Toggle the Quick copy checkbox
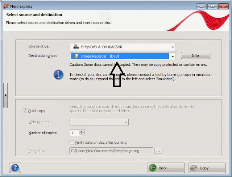 coord(25,111)
